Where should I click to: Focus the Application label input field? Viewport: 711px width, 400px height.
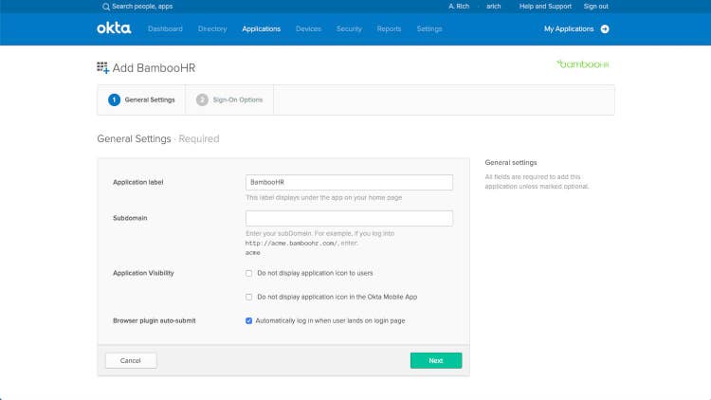[349, 182]
